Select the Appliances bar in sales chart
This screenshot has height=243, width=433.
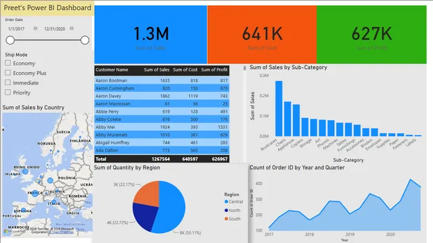[x=296, y=120]
